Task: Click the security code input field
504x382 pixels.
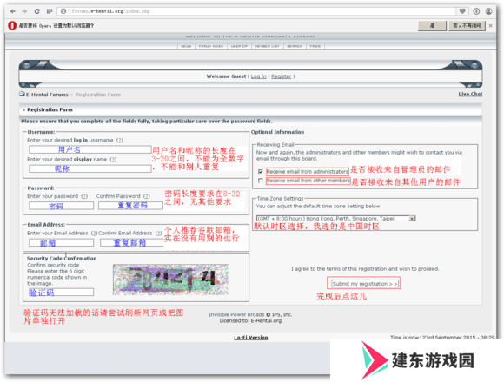Action: (61, 292)
